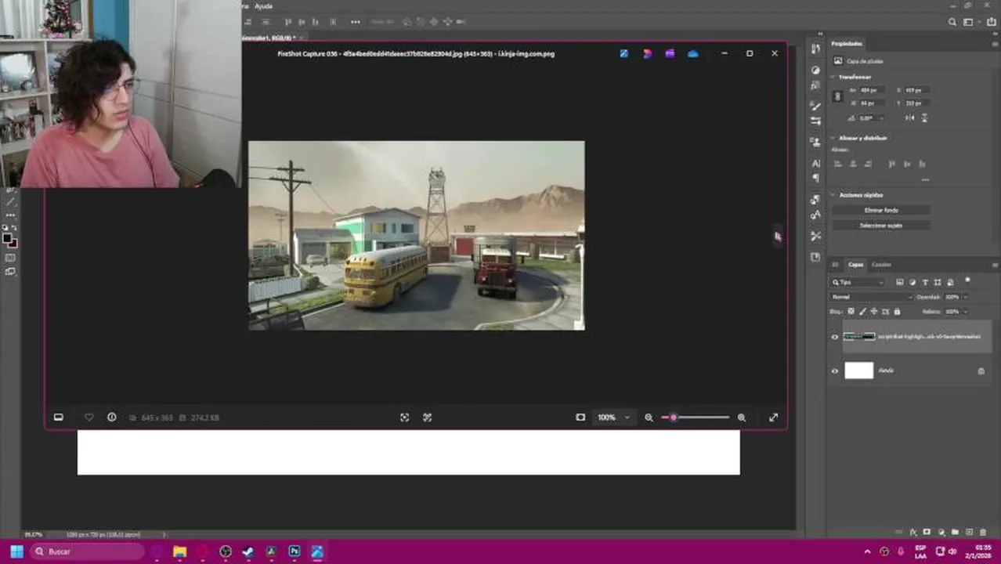Click the Photoshop search icon top right
Viewport: 1001px width, 564px height.
coord(952,22)
